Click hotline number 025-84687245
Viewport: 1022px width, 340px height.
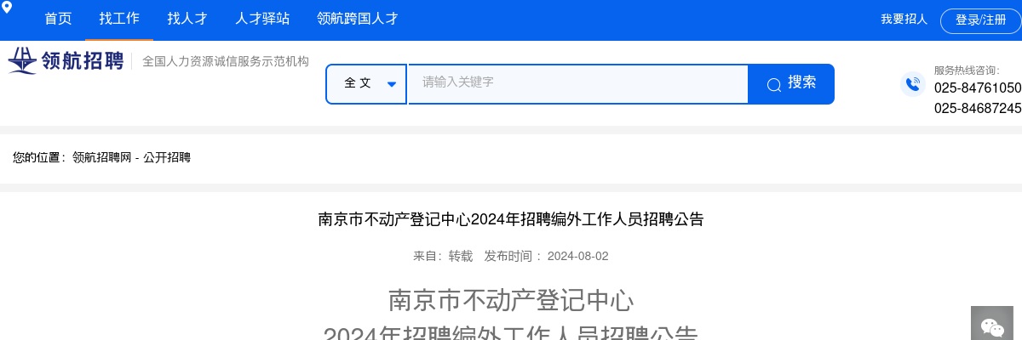pos(978,108)
